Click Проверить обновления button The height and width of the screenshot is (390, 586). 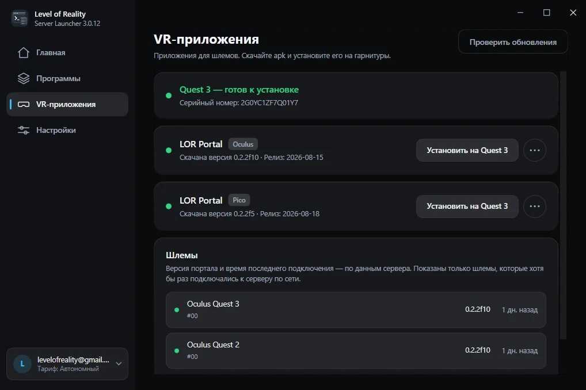(x=513, y=42)
